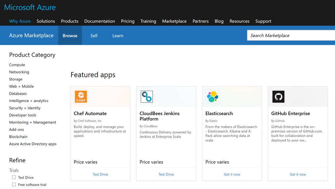
Task: Click Get it now for Elasticsearch
Action: [232, 175]
